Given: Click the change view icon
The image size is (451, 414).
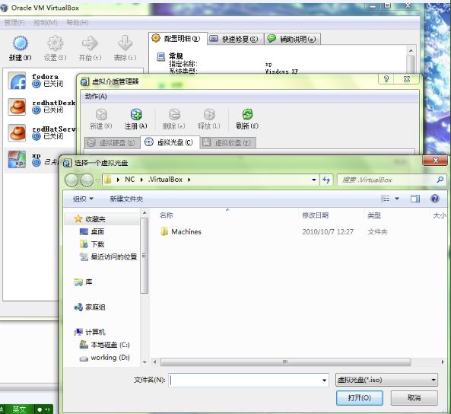Looking at the screenshot, I should tap(385, 199).
